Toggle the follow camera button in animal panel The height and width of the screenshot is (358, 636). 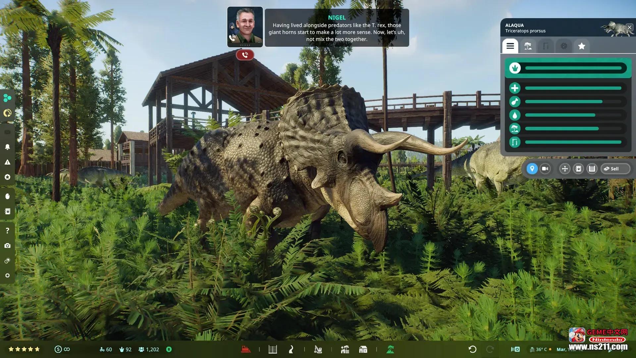pyautogui.click(x=545, y=169)
